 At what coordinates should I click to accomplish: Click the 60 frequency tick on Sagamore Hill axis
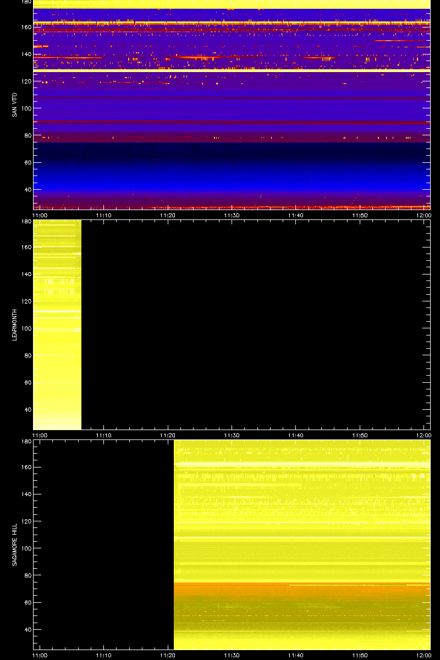[28, 602]
